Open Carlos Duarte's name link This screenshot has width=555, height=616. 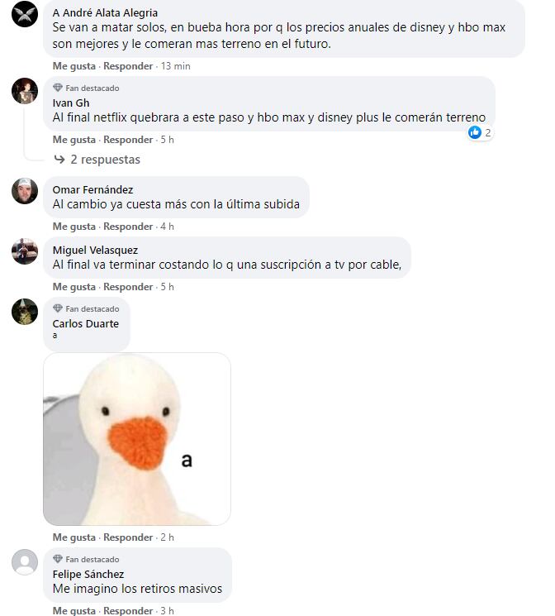pos(86,324)
